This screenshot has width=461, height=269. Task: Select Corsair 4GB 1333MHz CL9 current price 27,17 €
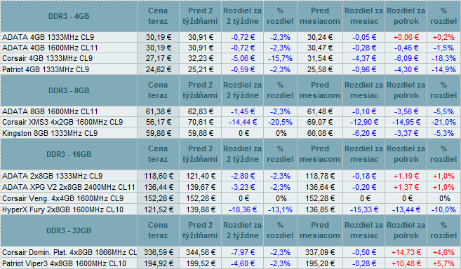coord(158,58)
